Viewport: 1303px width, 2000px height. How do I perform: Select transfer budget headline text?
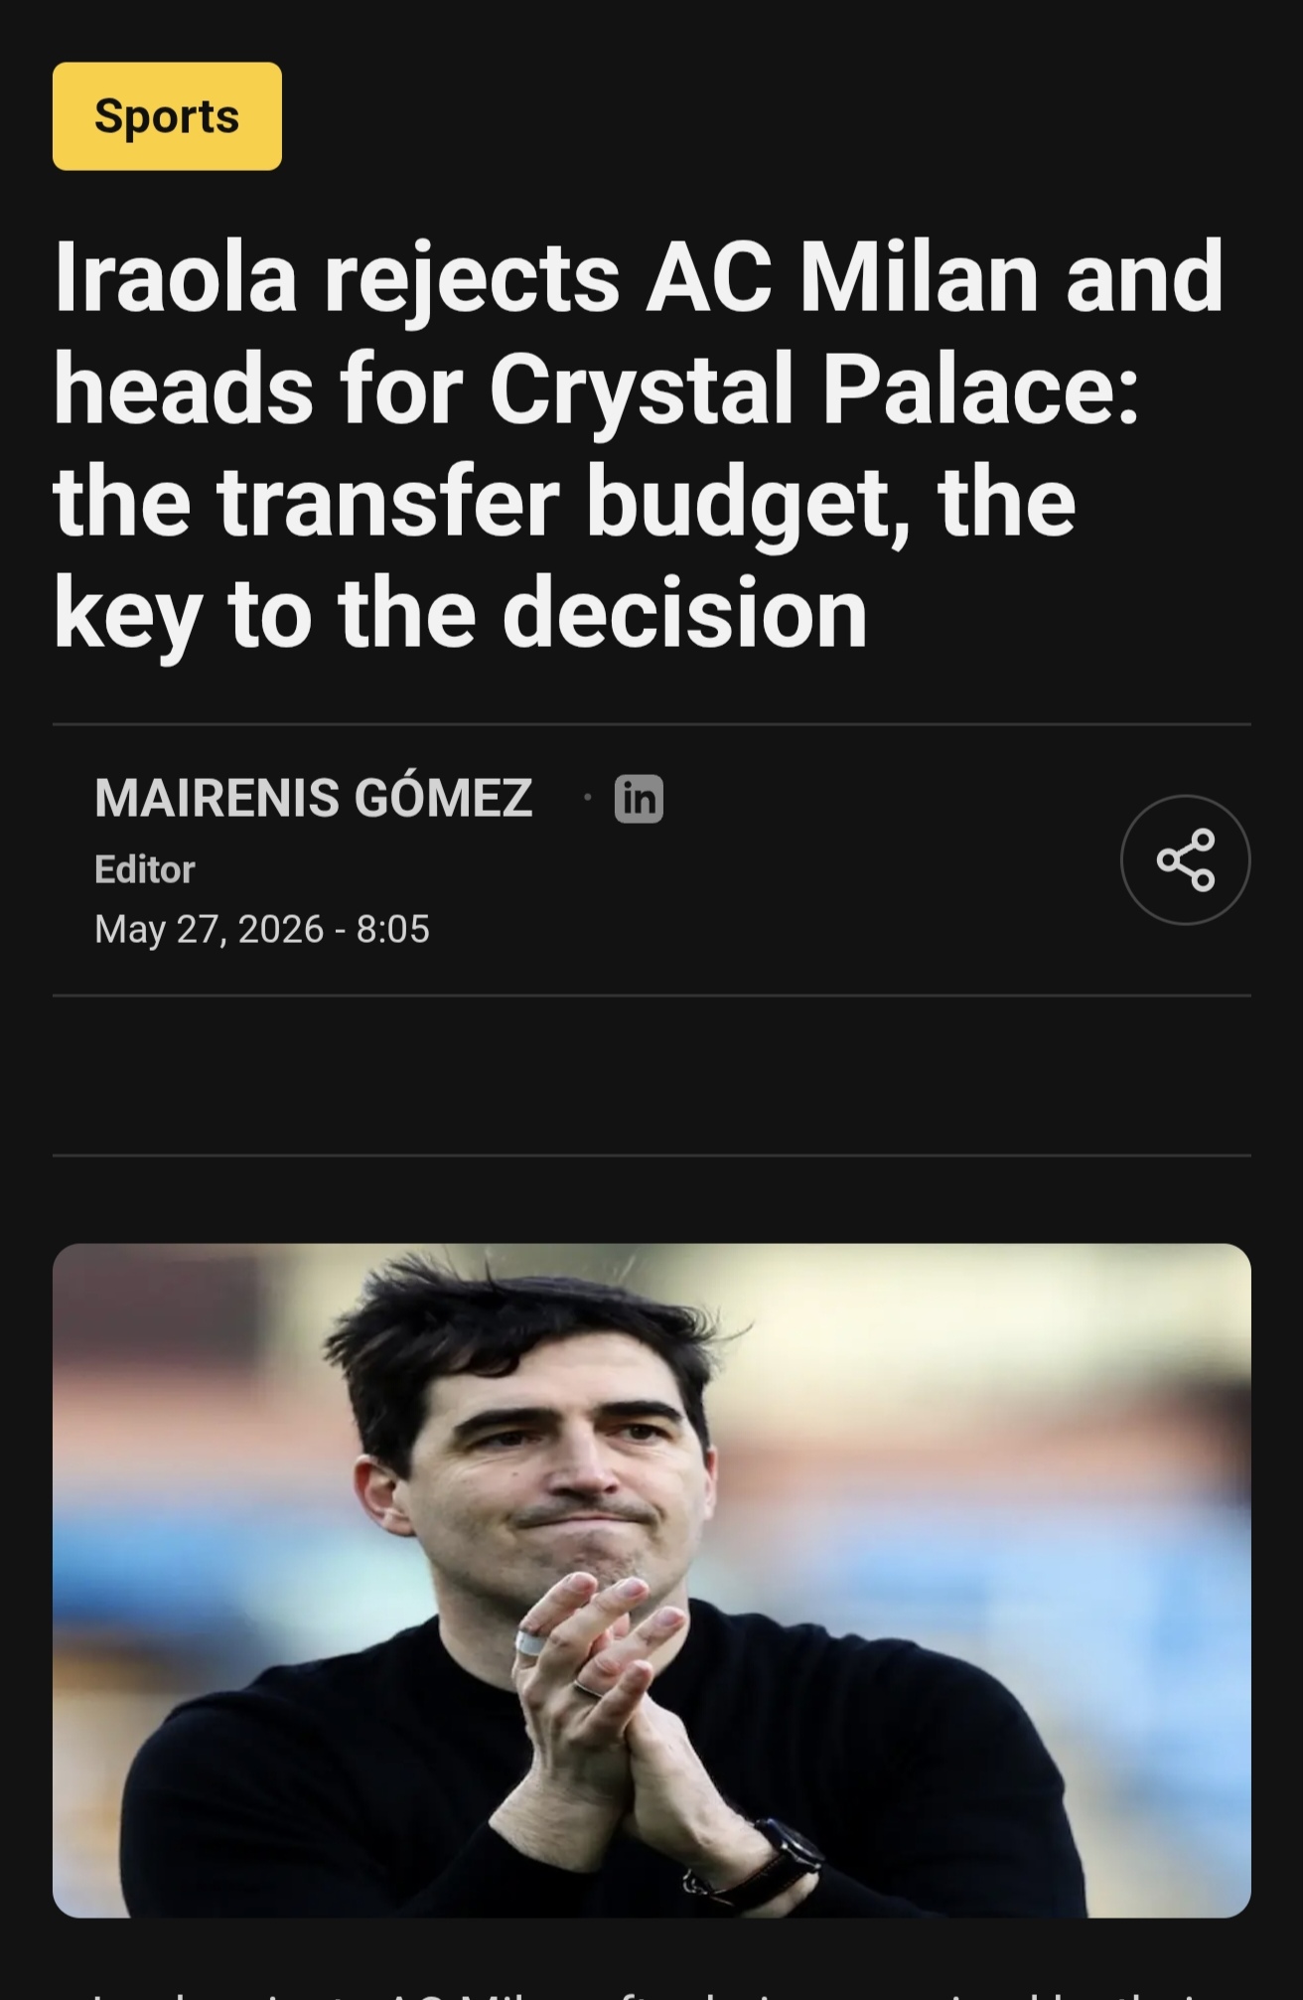pyautogui.click(x=559, y=502)
